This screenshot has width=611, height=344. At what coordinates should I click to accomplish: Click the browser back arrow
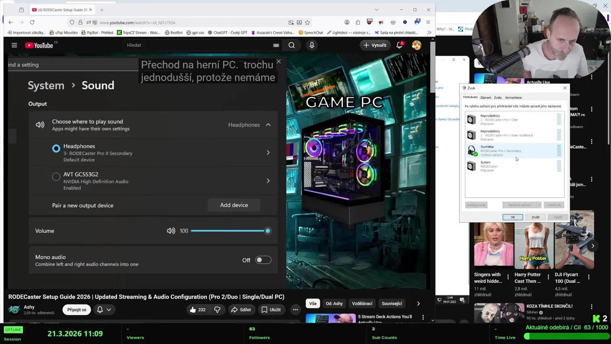tap(11, 22)
